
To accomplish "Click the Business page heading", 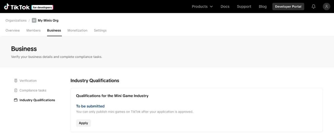I will [x=24, y=49].
